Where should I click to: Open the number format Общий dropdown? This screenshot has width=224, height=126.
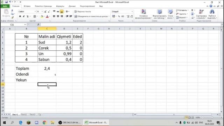coord(132,12)
